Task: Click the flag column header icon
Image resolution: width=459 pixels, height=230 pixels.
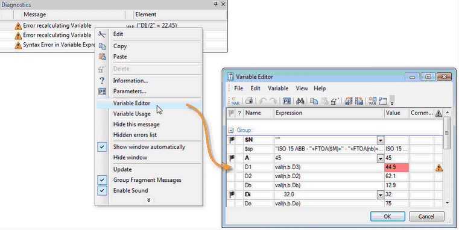Action: pos(231,113)
